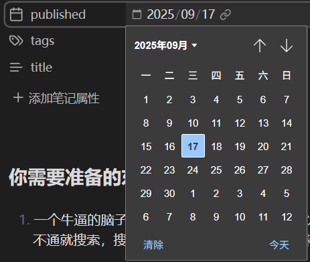Viewport: 310px width, 262px height.
Task: Go to next month with down arrow
Action: (x=287, y=46)
